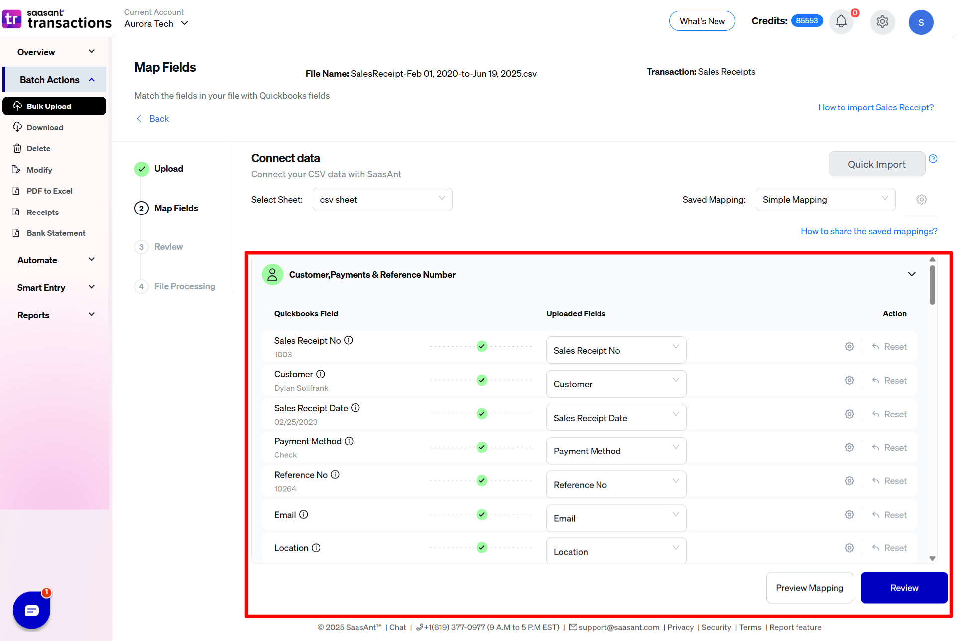
Task: Collapse the Batch Actions sidebar menu
Action: click(x=55, y=80)
